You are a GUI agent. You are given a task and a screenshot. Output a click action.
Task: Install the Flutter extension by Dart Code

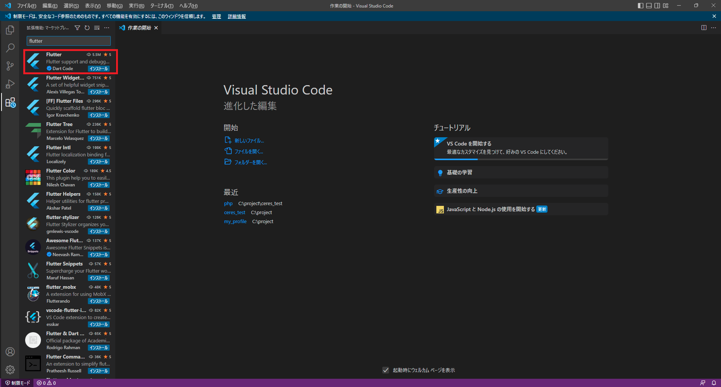99,69
